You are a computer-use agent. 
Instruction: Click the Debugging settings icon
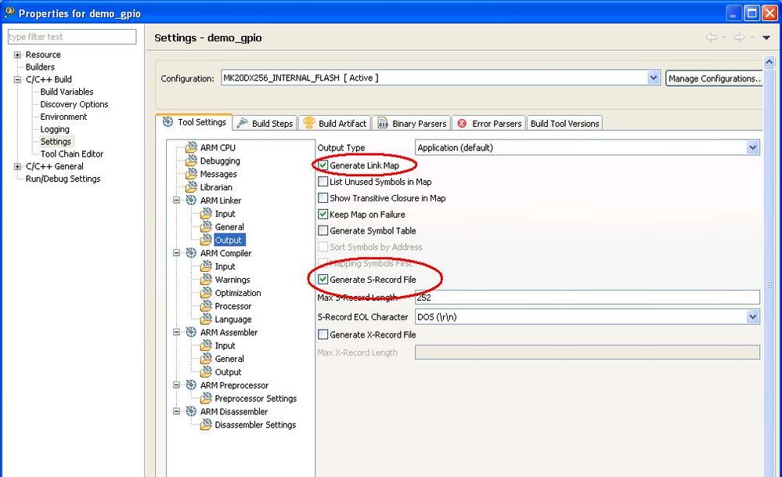click(191, 161)
